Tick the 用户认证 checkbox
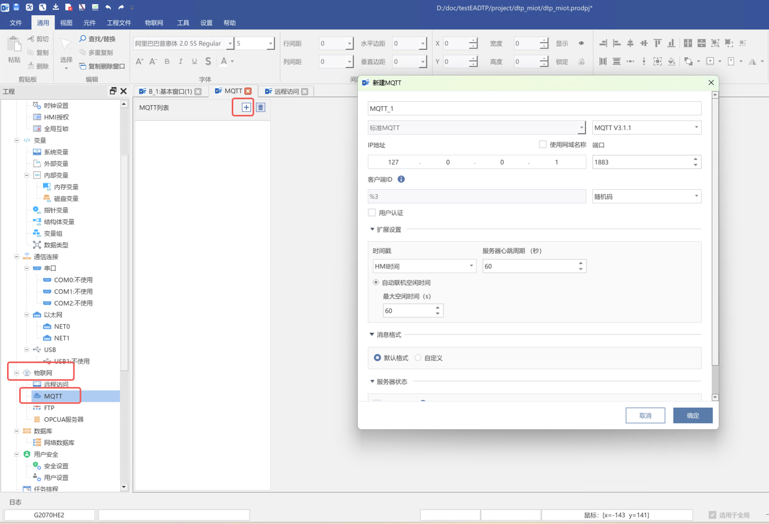This screenshot has height=524, width=769. (372, 213)
